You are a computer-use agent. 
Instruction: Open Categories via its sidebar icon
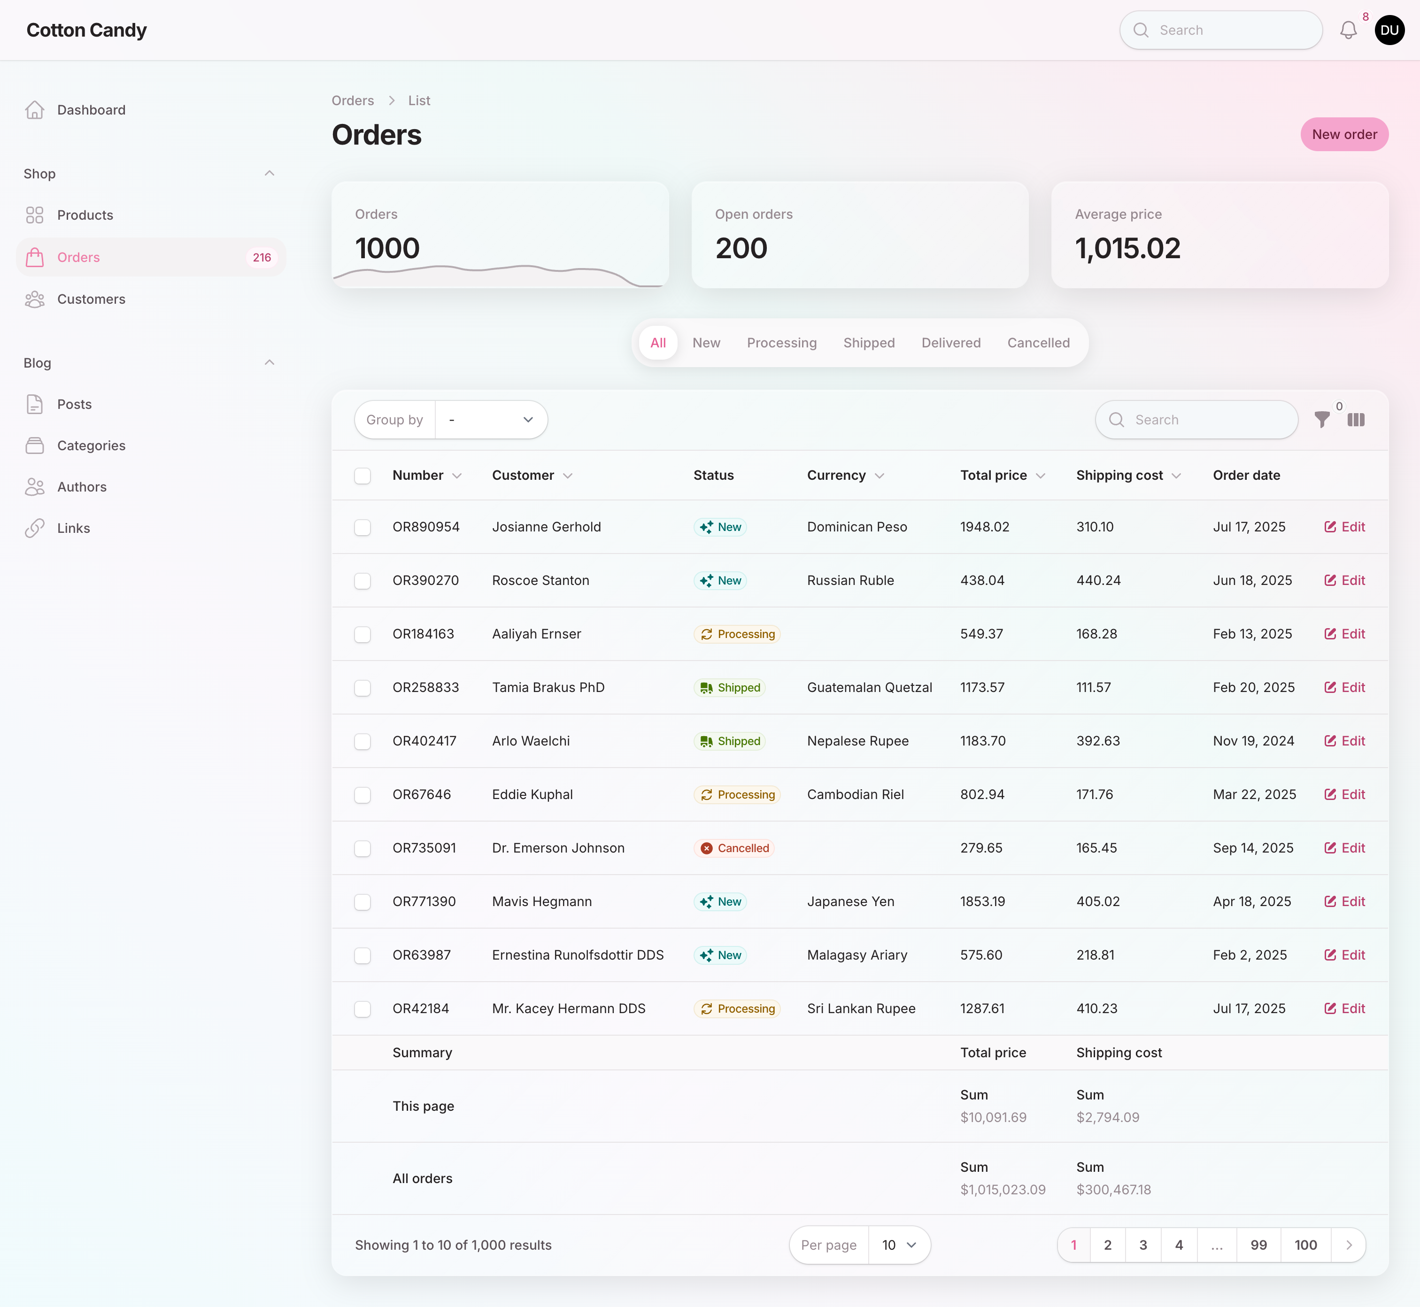pyautogui.click(x=35, y=446)
